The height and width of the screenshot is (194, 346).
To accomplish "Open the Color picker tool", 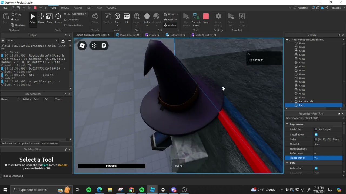I will click(x=147, y=18).
